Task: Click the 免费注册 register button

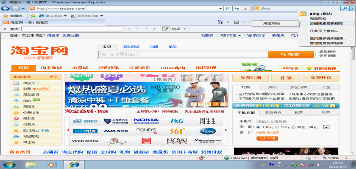Action: (250, 78)
